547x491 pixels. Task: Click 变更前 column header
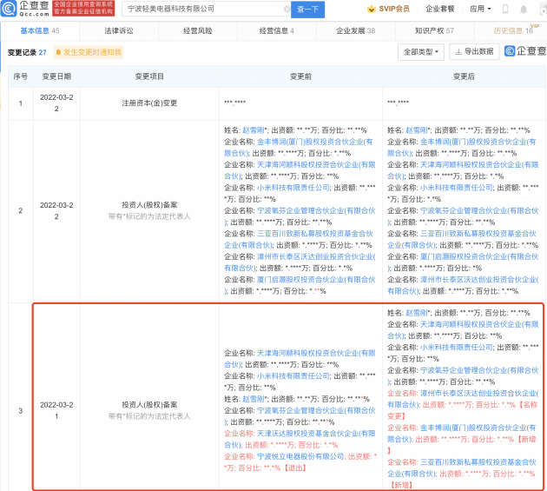(x=300, y=76)
